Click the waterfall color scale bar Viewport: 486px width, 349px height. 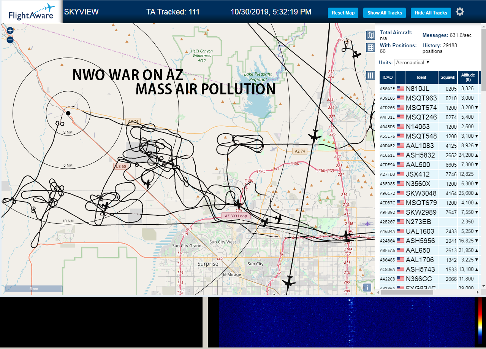coord(481,322)
